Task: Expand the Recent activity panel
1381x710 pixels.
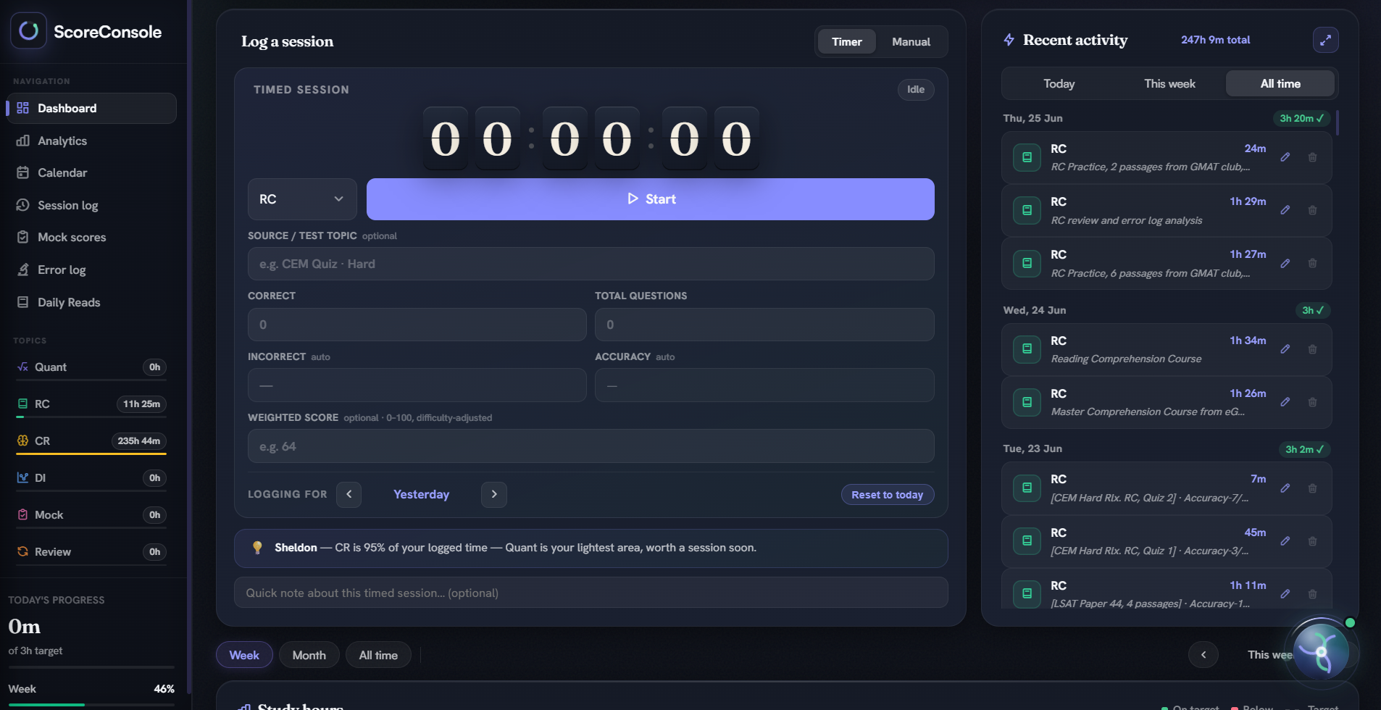Action: [x=1325, y=41]
